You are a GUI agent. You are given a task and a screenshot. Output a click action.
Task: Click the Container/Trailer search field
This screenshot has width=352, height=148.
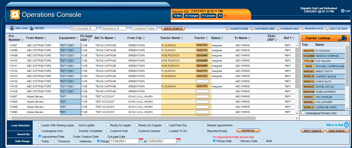144,28
